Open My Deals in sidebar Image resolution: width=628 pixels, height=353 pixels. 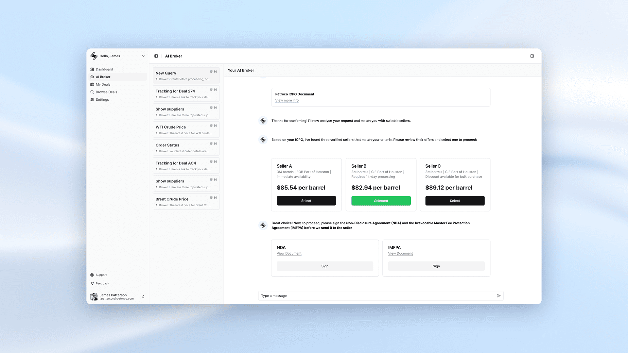tap(103, 84)
